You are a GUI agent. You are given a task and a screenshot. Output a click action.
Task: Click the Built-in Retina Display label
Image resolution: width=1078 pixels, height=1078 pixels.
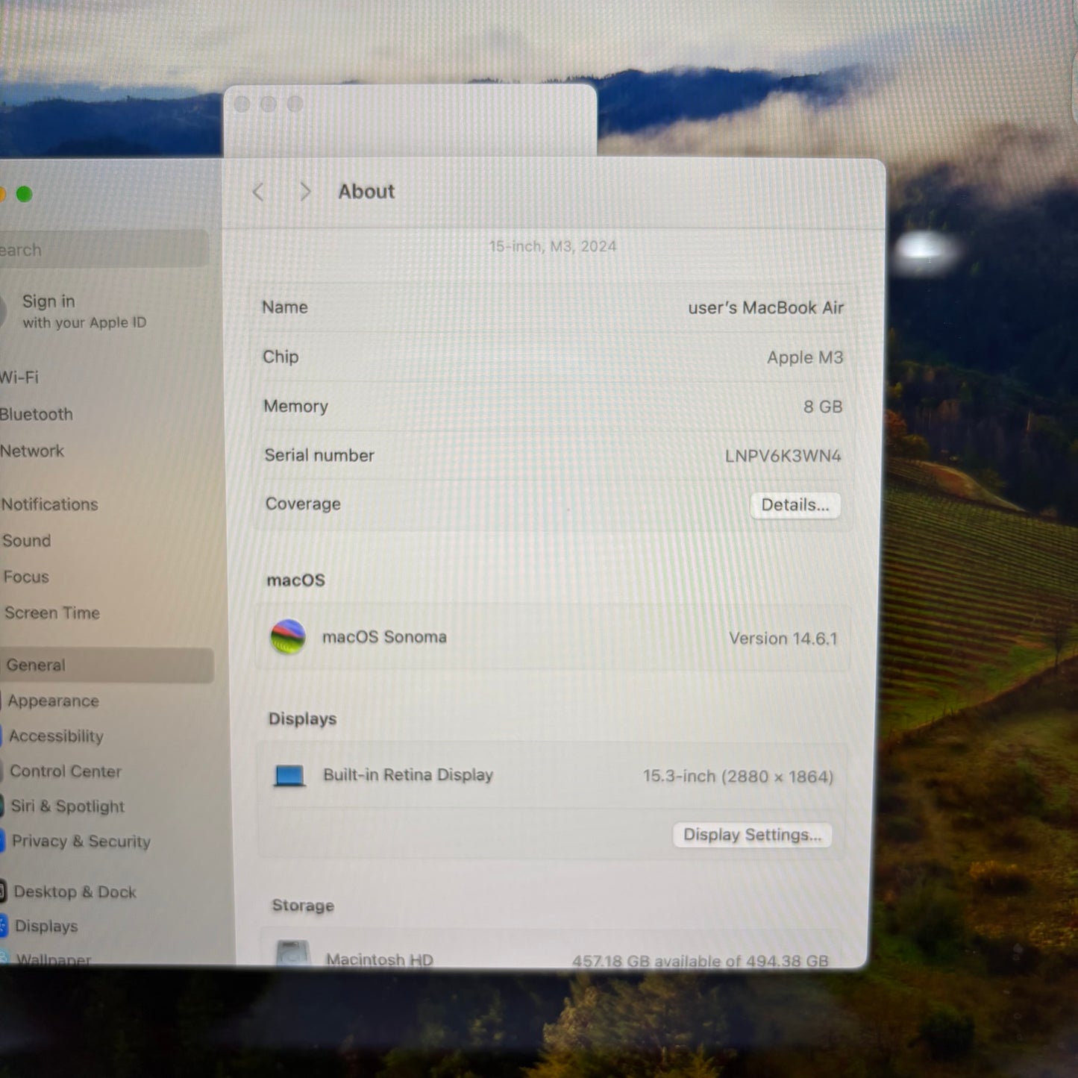[408, 775]
